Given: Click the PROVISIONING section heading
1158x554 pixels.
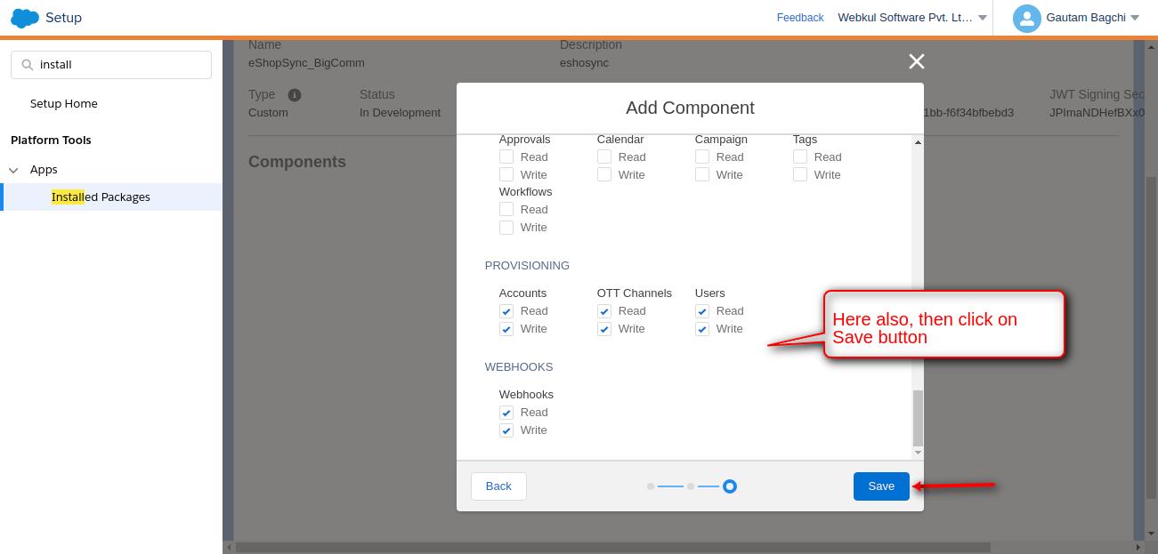Looking at the screenshot, I should 527,266.
